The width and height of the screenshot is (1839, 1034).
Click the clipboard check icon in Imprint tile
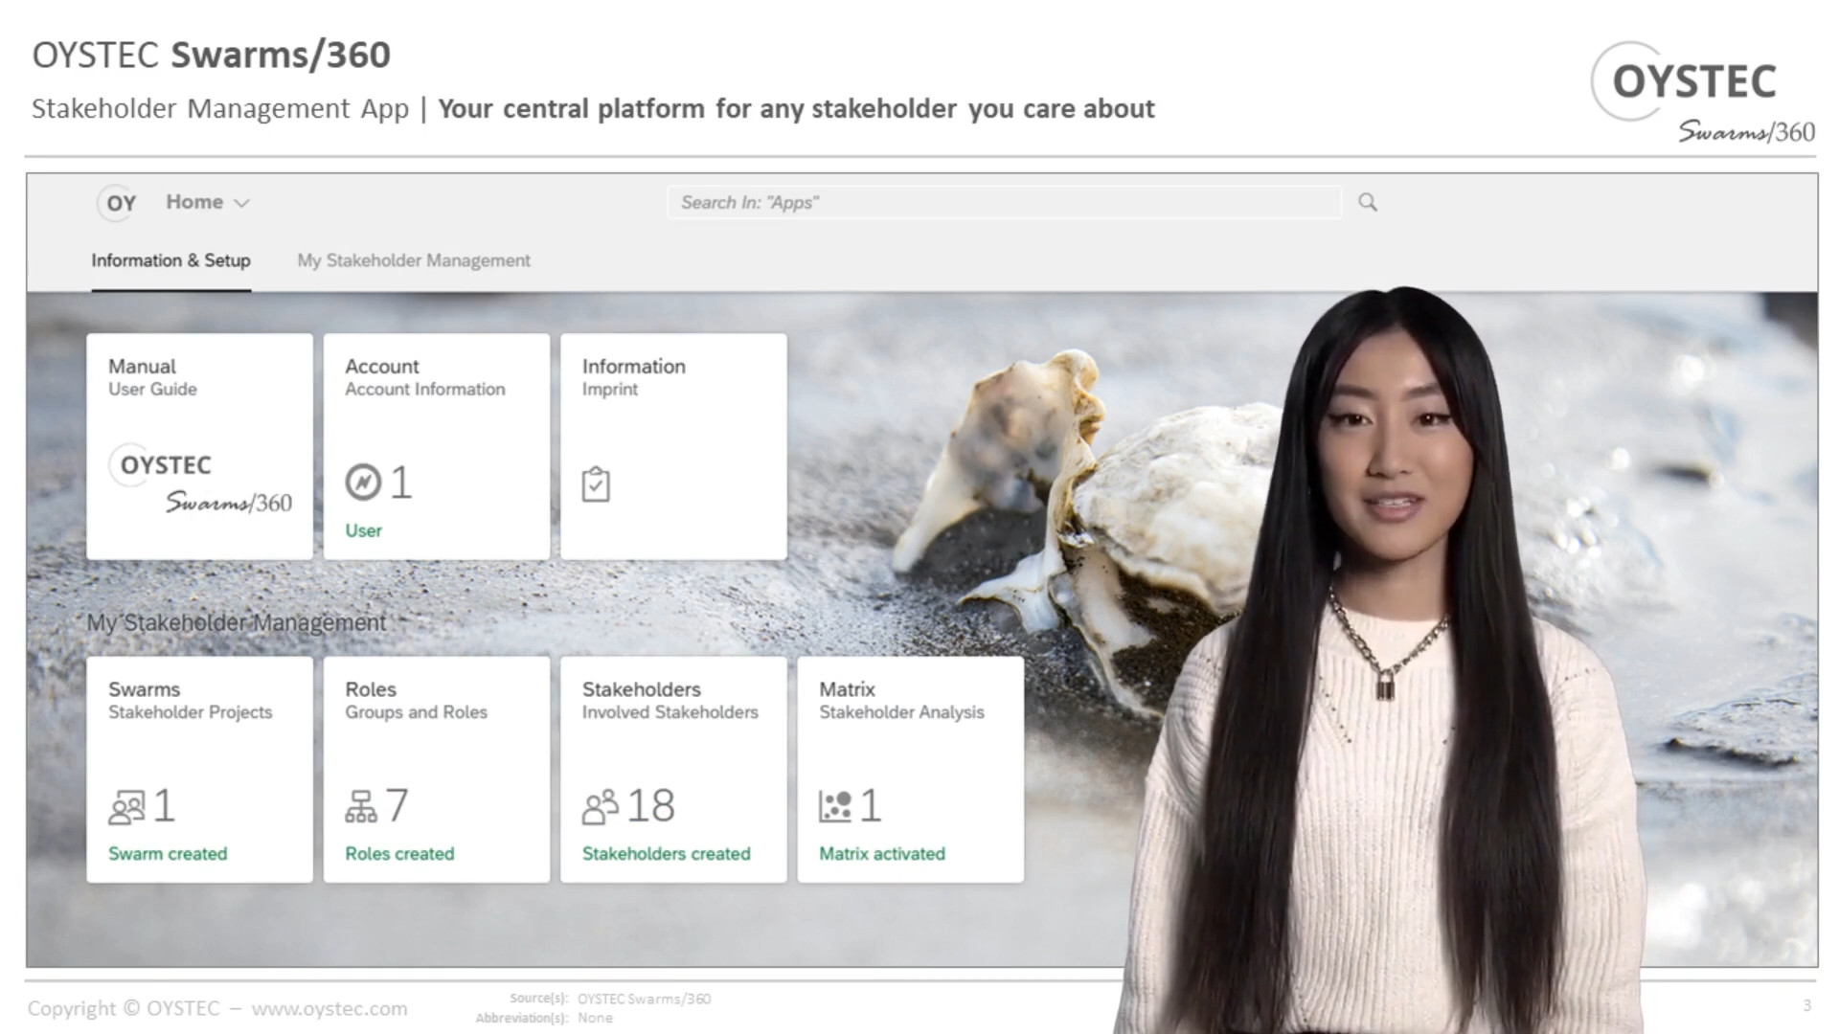tap(596, 484)
